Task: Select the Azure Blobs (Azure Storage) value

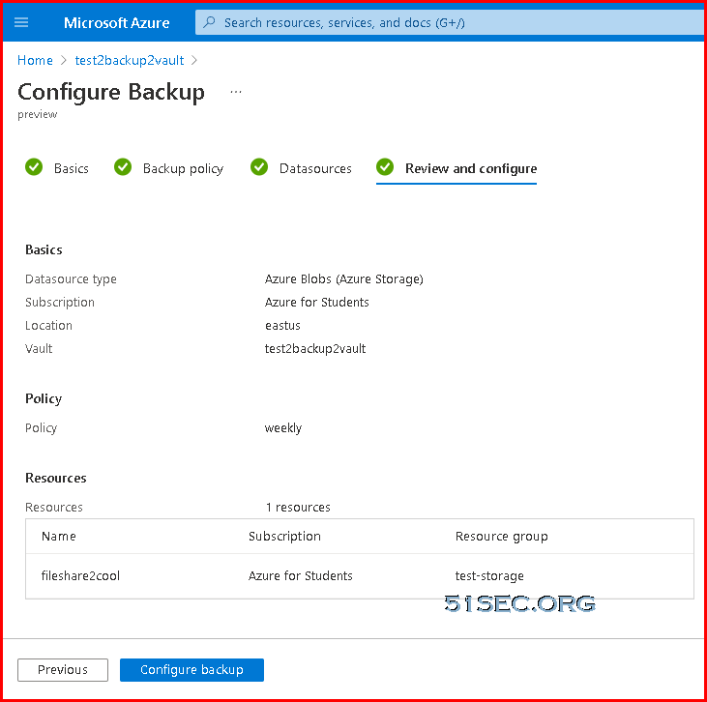Action: pos(343,279)
